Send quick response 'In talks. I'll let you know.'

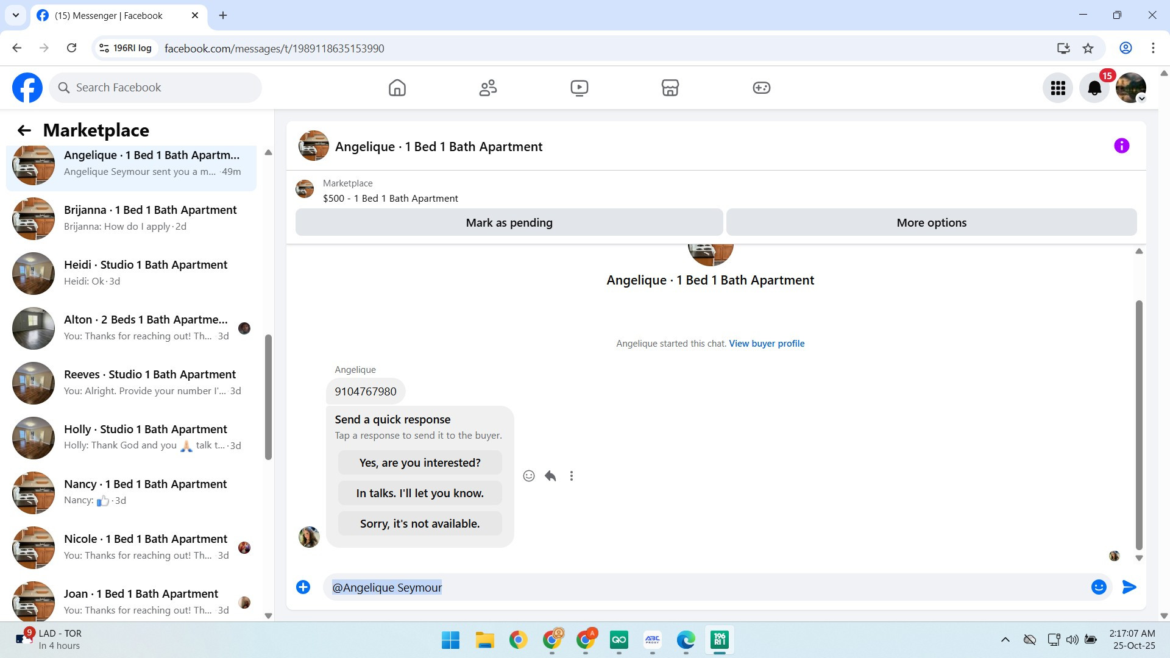420,493
